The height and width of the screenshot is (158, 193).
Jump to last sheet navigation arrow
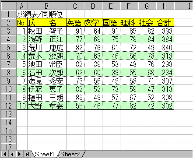(x=27, y=154)
